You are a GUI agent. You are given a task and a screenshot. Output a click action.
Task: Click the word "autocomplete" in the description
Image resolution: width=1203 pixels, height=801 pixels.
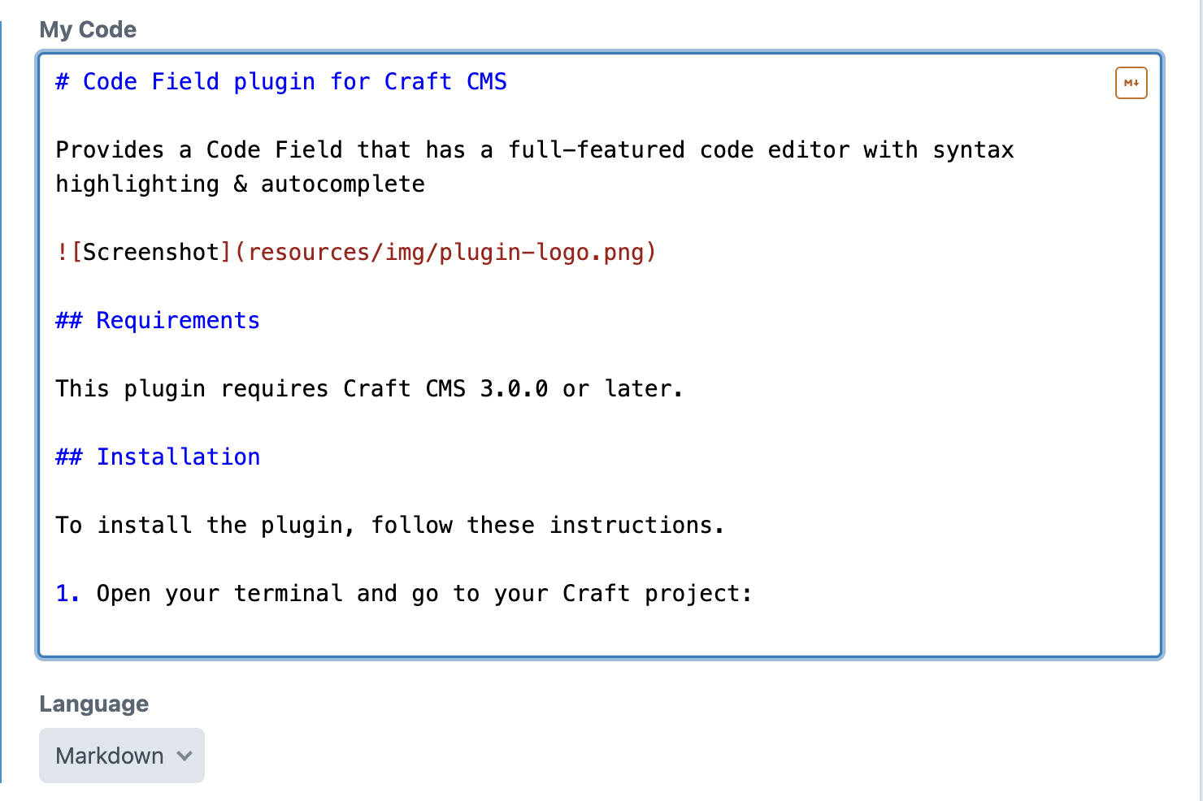tap(342, 184)
